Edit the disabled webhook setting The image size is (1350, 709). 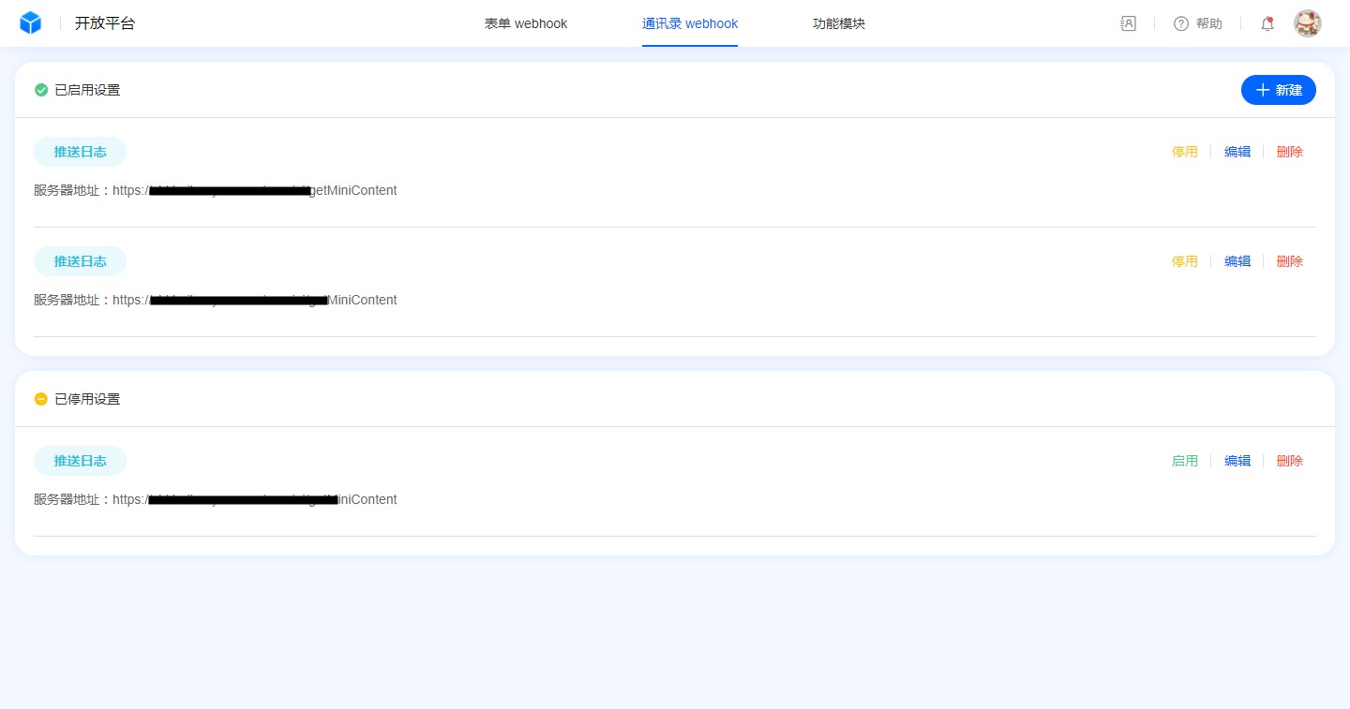(x=1237, y=461)
